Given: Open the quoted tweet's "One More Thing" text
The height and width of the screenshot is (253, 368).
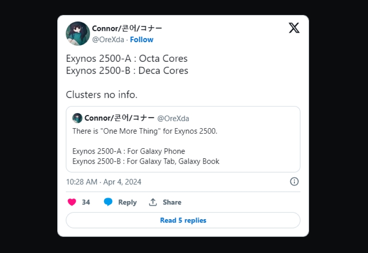Looking at the screenshot, I should (145, 131).
